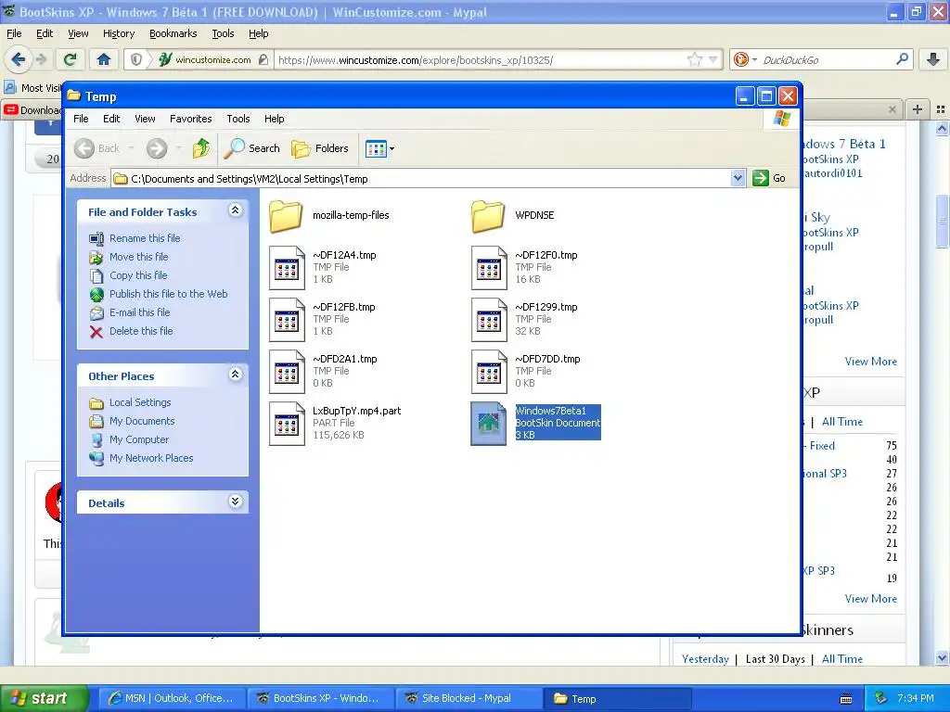Bookmark page with the star icon
The height and width of the screenshot is (712, 950).
[694, 59]
